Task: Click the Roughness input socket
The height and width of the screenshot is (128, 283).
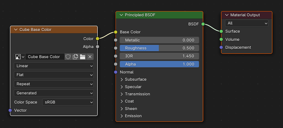Action: 116,48
